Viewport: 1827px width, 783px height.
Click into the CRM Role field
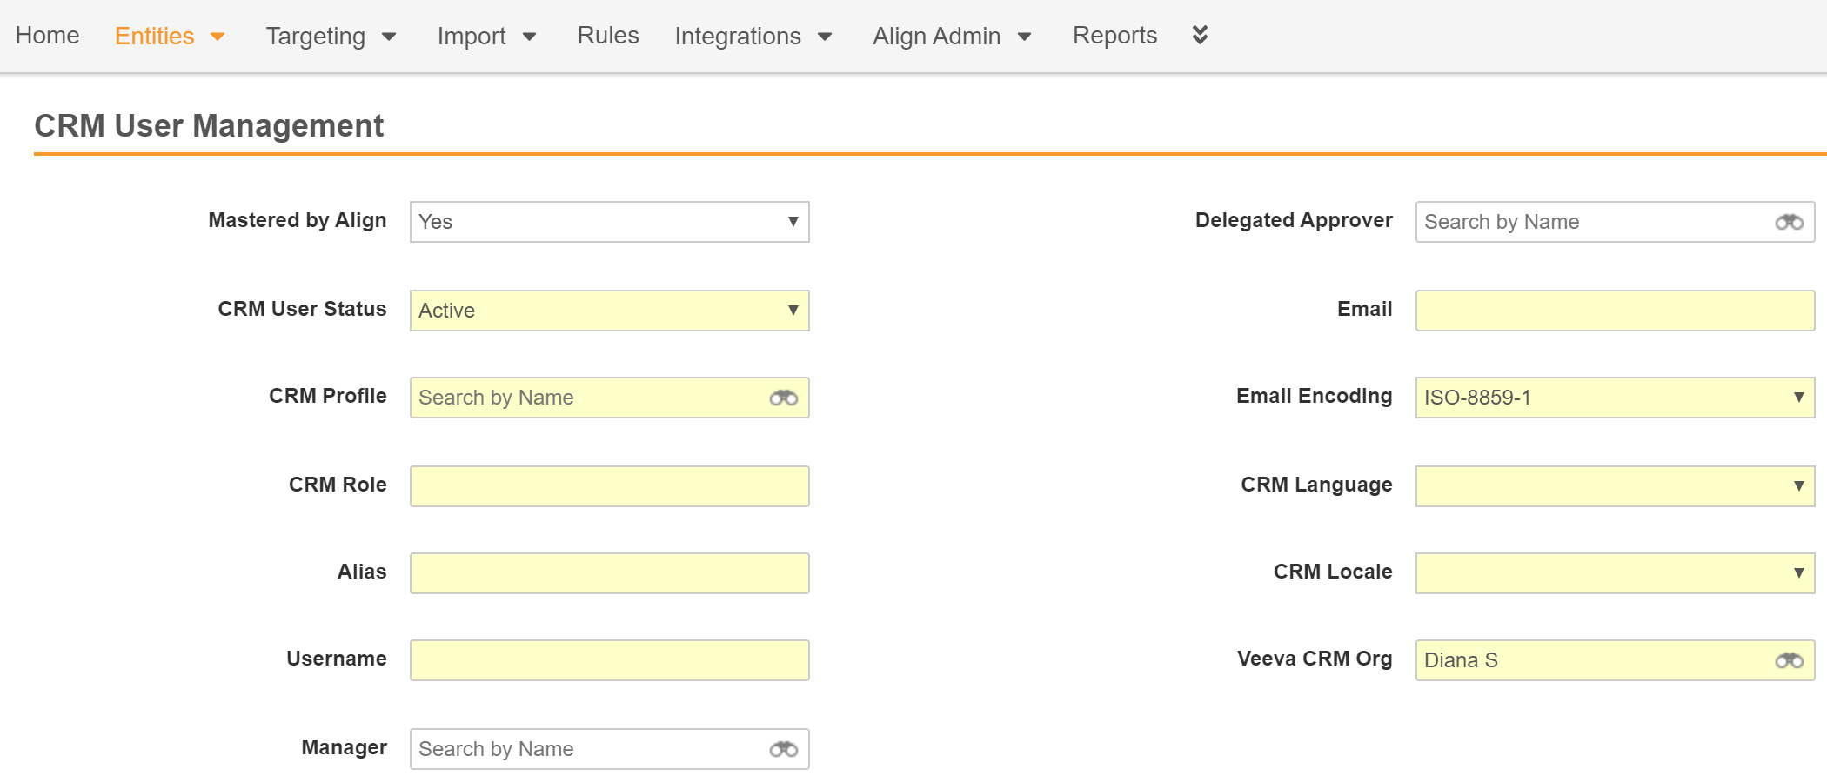609,486
